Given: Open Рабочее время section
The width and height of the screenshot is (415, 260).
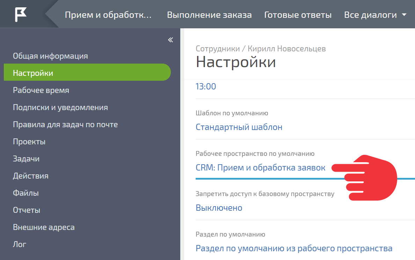Looking at the screenshot, I should [x=41, y=90].
